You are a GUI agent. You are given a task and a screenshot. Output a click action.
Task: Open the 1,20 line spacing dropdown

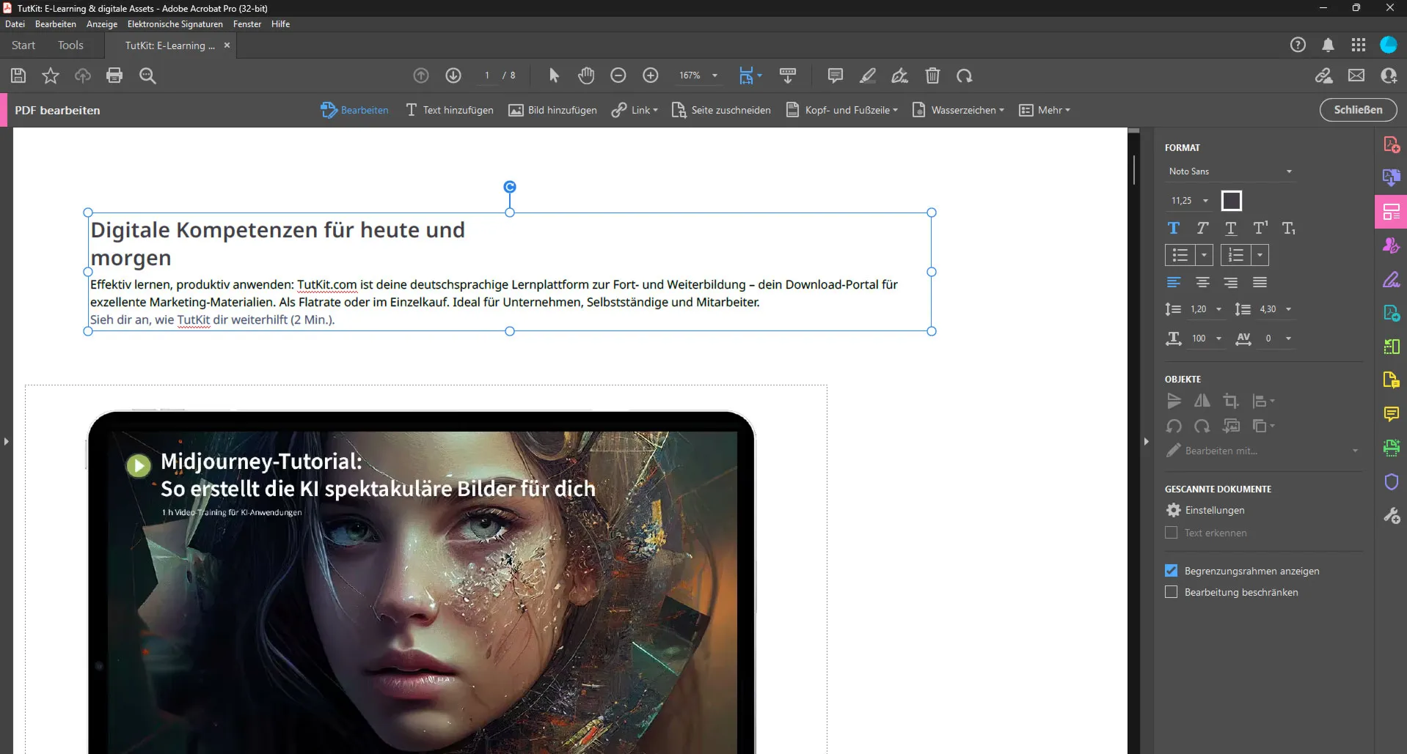pos(1218,309)
